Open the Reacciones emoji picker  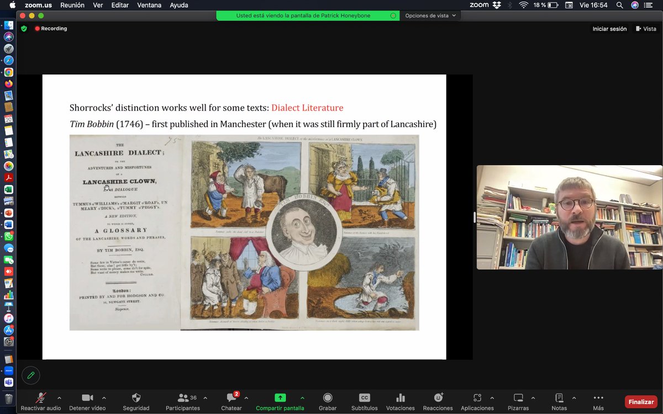tap(438, 402)
